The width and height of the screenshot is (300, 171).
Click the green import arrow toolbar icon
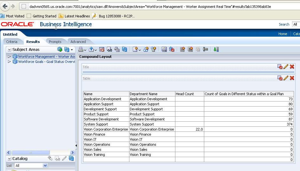pos(216,49)
